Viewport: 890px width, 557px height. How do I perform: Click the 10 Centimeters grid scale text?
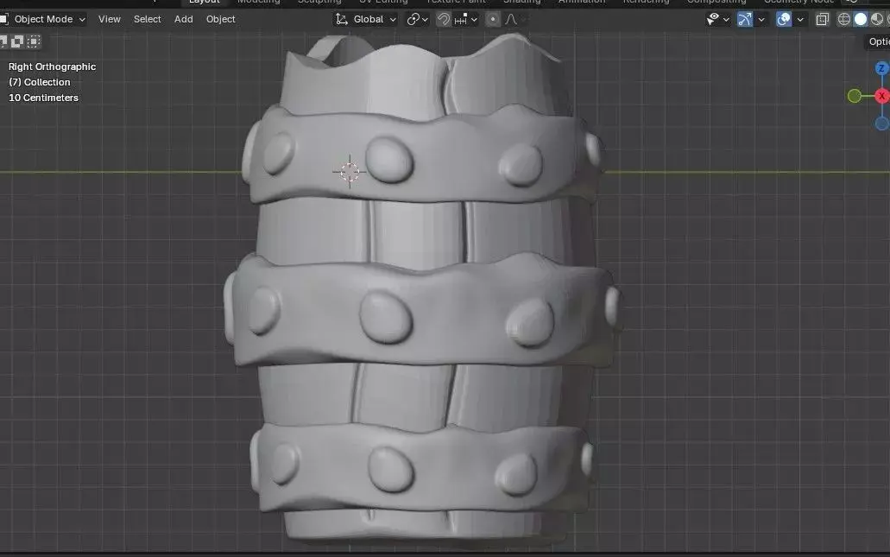[44, 98]
